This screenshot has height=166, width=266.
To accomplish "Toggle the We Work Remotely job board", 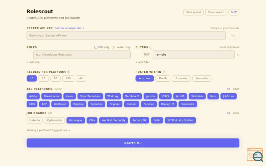I will coord(113,120).
